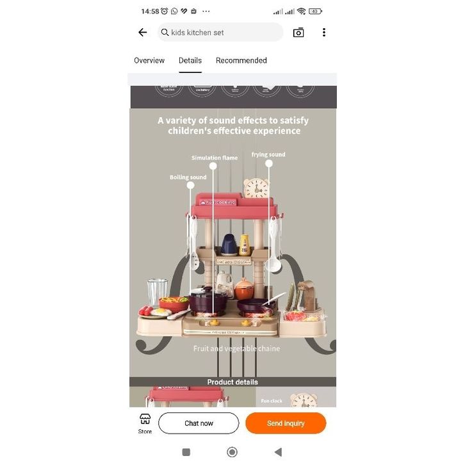Viewport: 465px width, 465px height.
Task: Tap the battery indicator icon
Action: [315, 12]
